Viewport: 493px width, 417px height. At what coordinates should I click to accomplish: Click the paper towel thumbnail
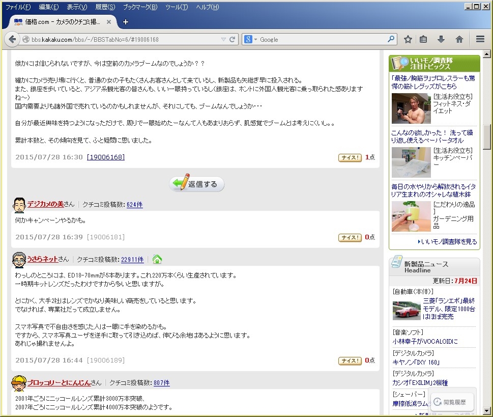411,162
